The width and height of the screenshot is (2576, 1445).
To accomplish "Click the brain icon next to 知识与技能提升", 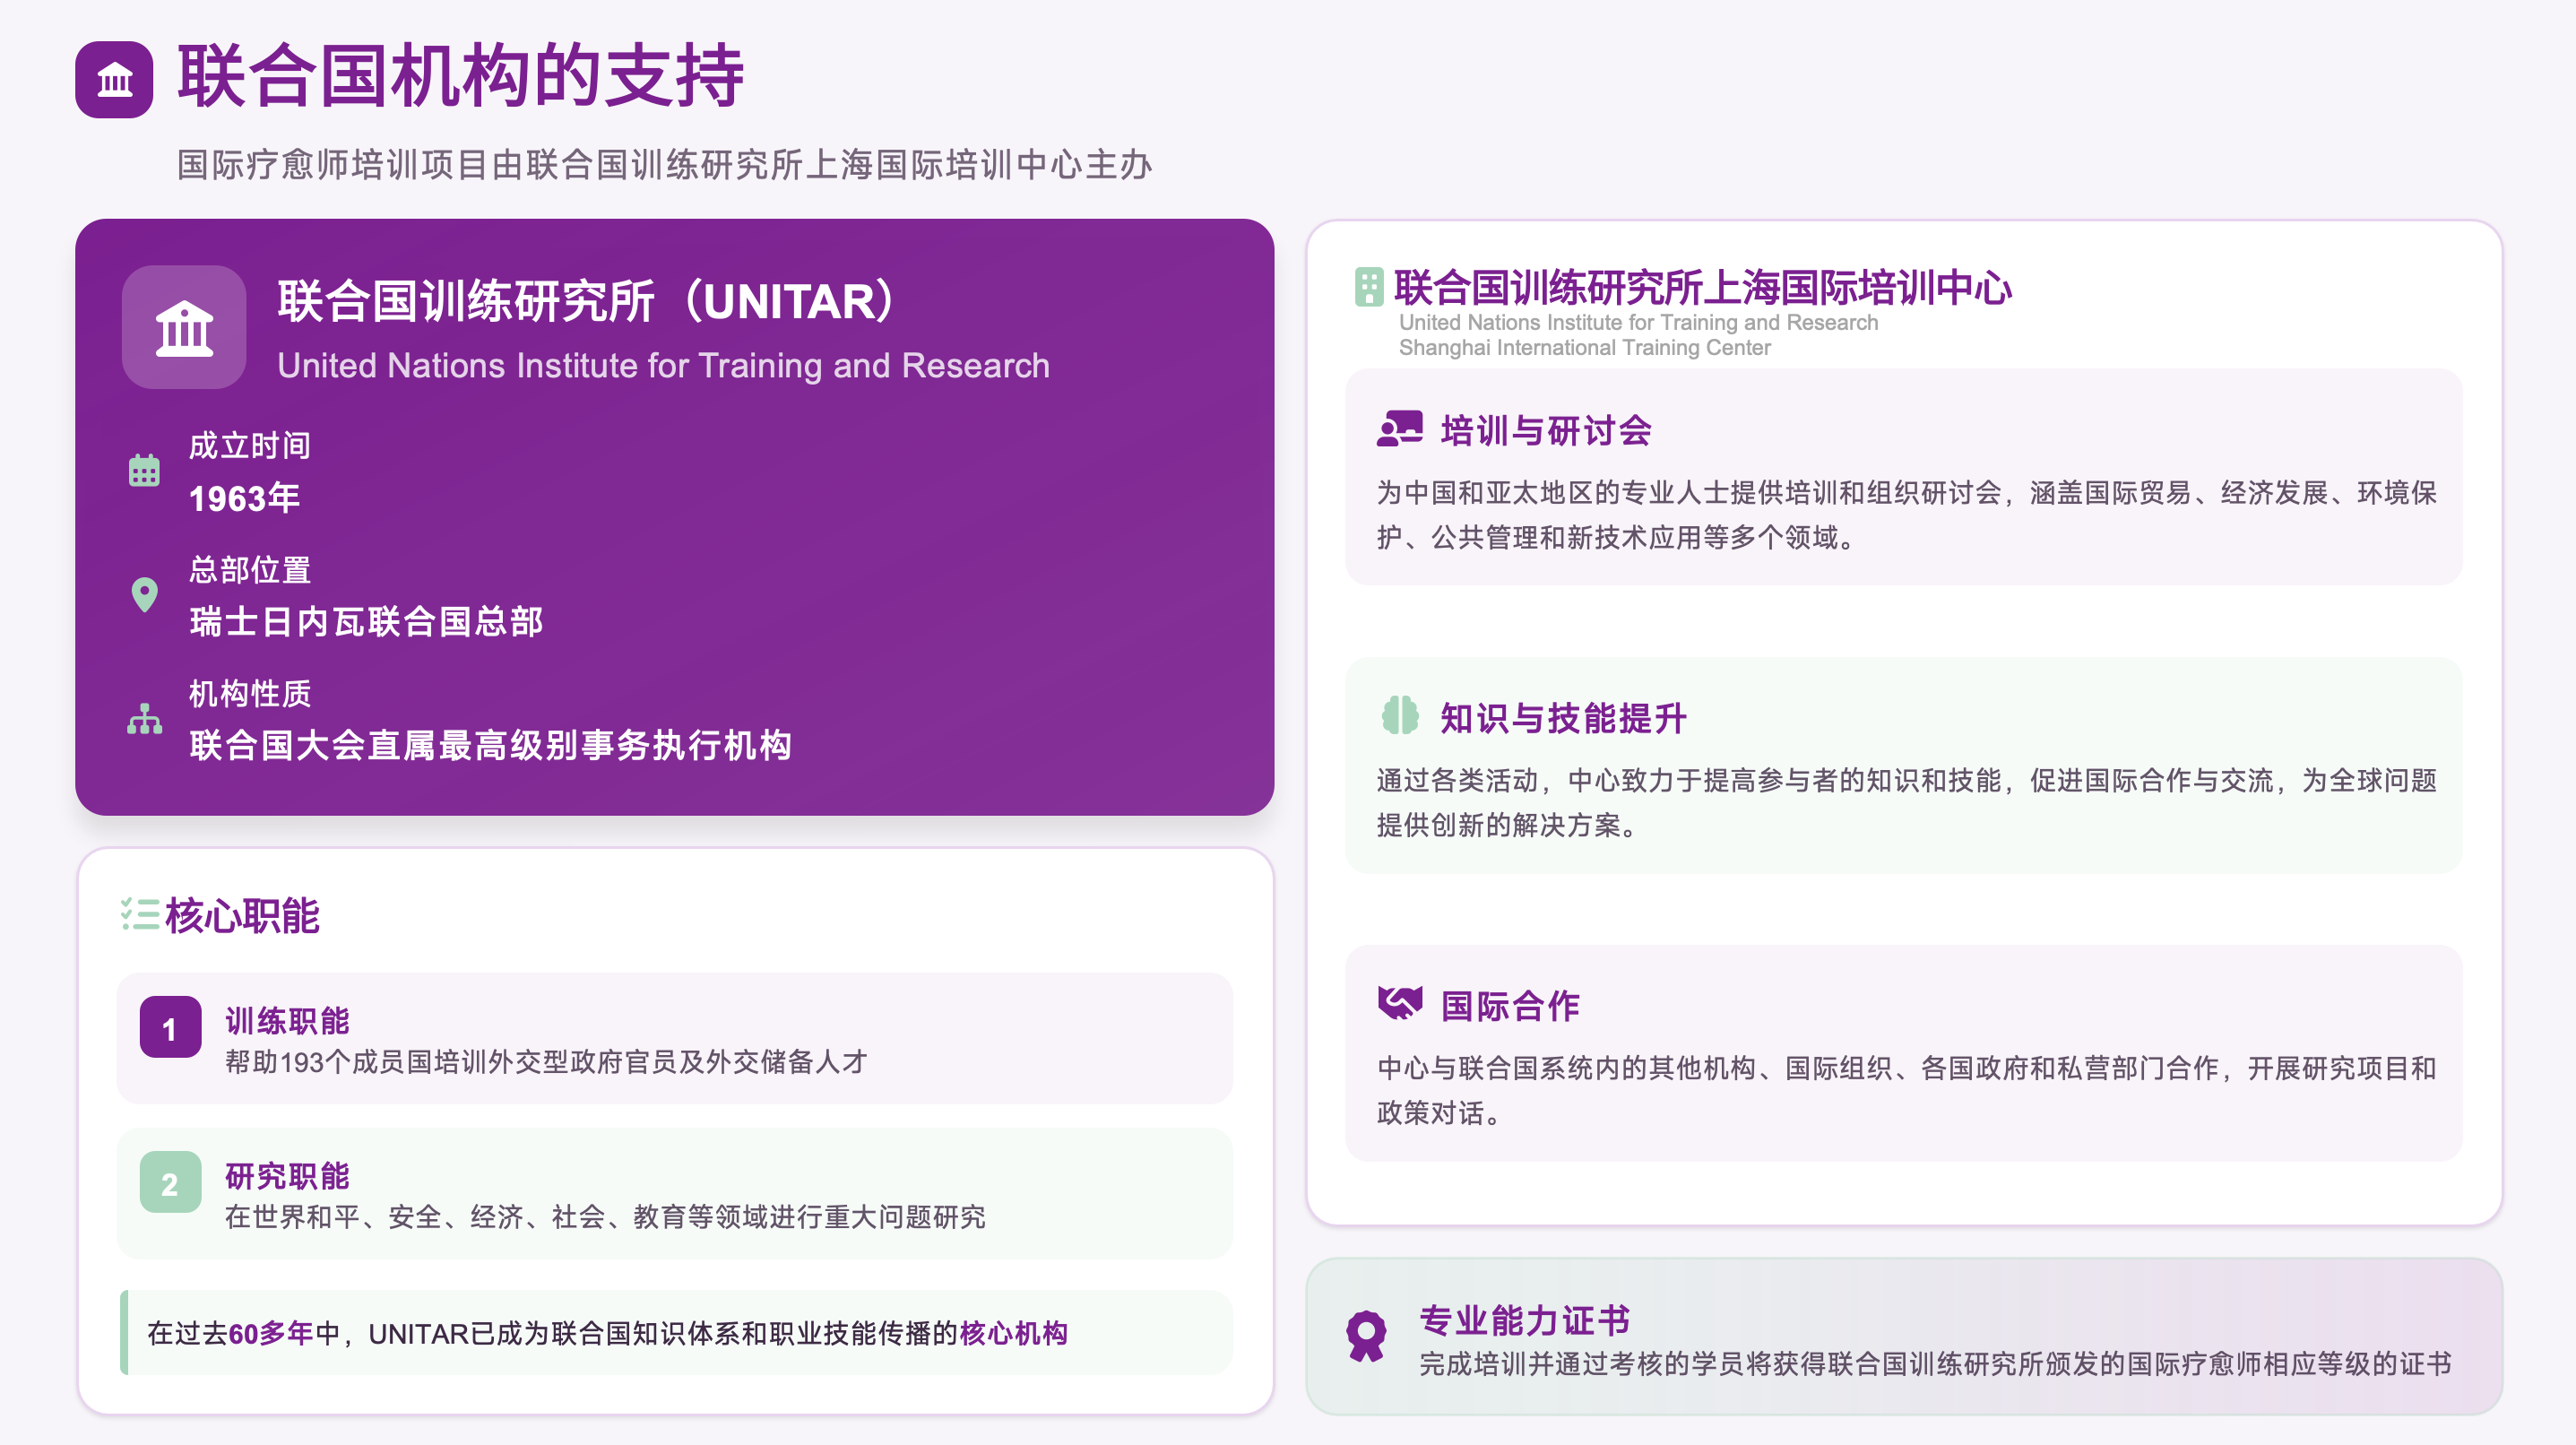I will (x=1399, y=716).
